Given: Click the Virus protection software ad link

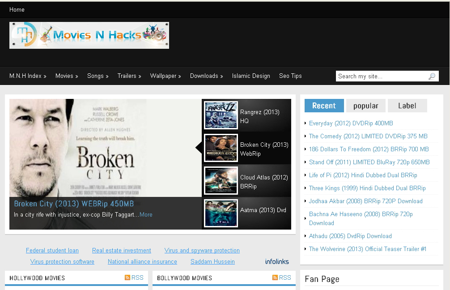Looking at the screenshot, I should click(x=62, y=261).
